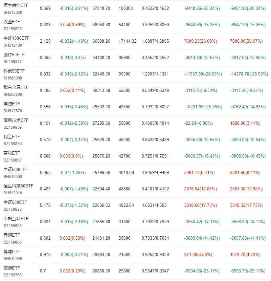Select code SH562800
271x281 pixels.
coord(13,95)
